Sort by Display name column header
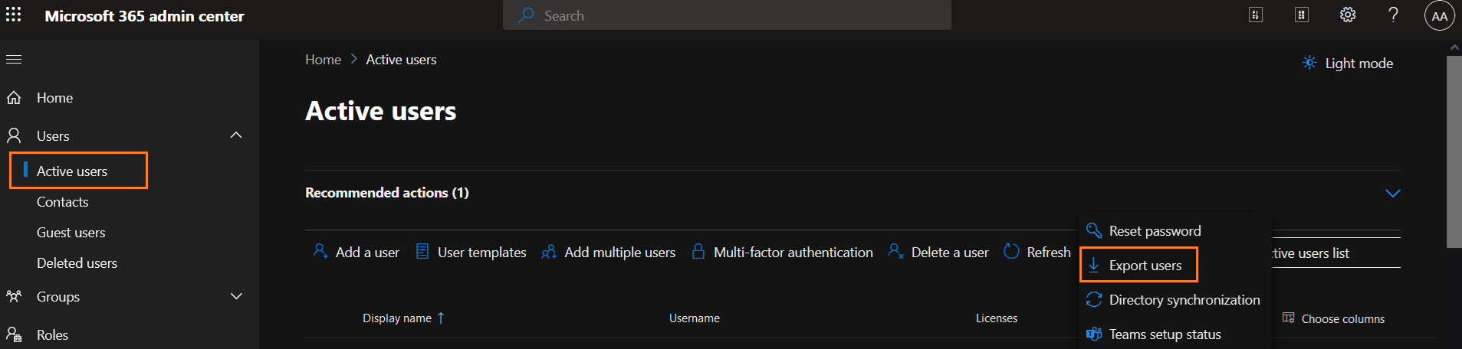 point(397,318)
